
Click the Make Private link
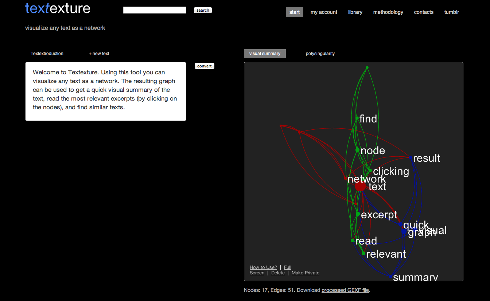(x=306, y=273)
